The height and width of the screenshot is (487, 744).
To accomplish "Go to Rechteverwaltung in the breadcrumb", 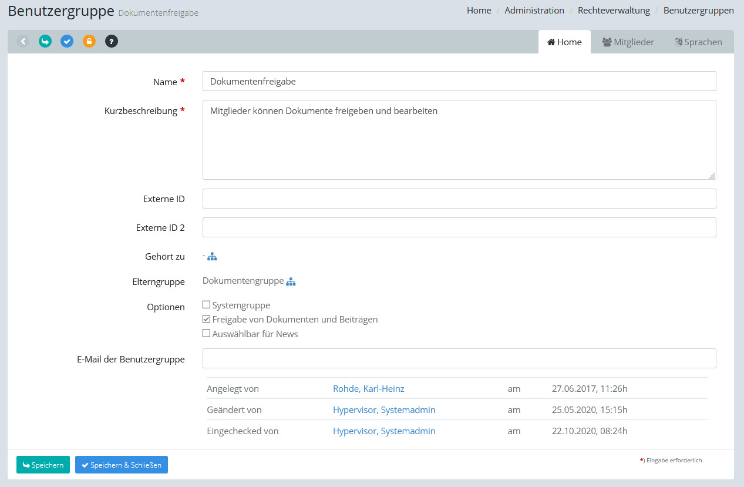I will pos(614,11).
